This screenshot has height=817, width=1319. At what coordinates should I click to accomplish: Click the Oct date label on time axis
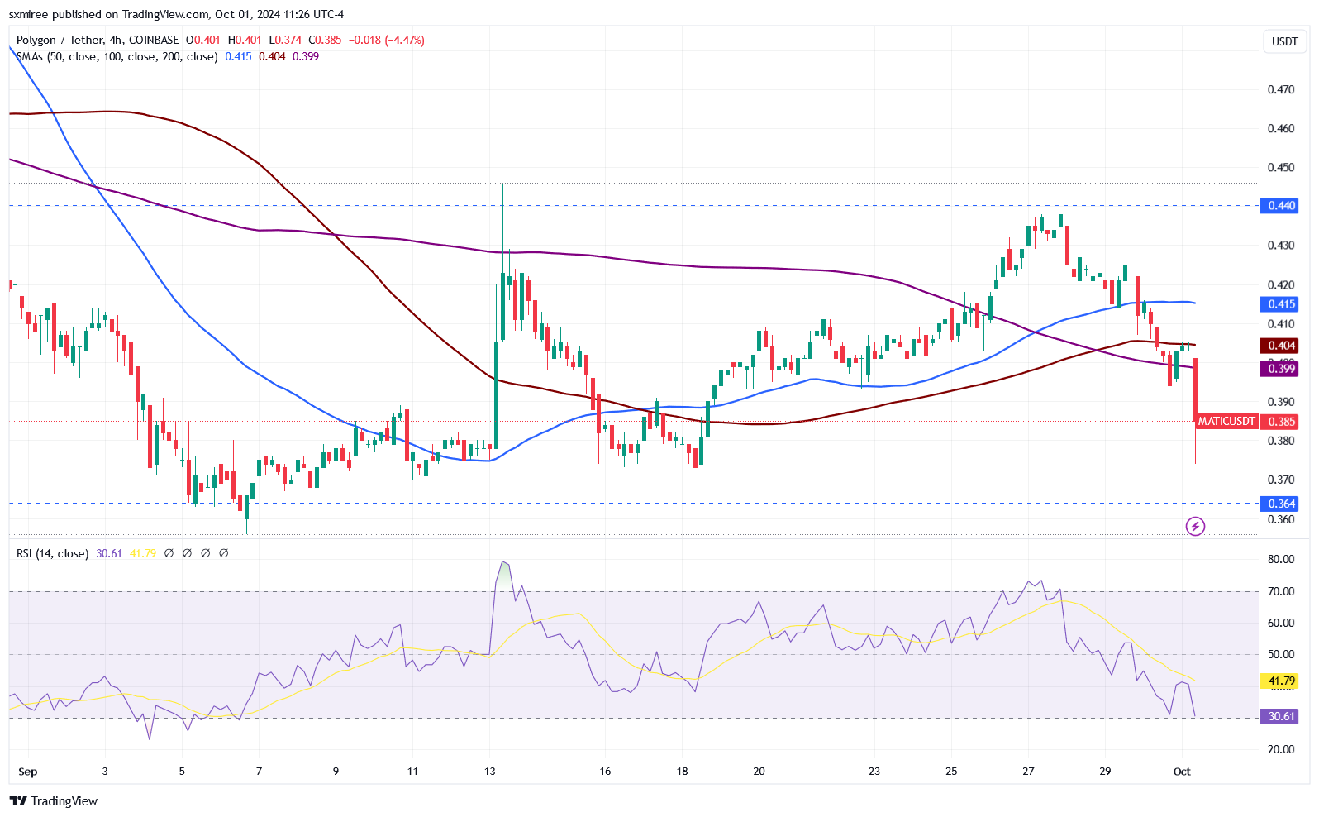pyautogui.click(x=1182, y=772)
